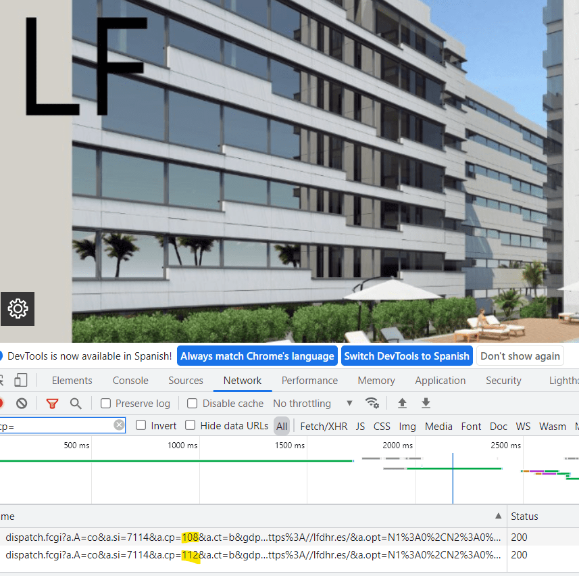579x576 pixels.
Task: Open network conditions wifi settings icon
Action: pyautogui.click(x=372, y=403)
